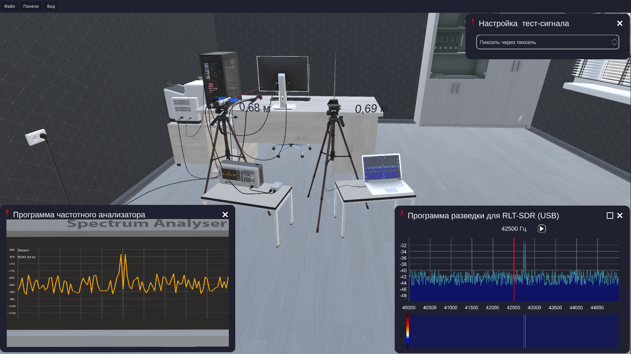Close the RLT-SDR reconnaissance program panel
631x354 pixels.
click(620, 216)
